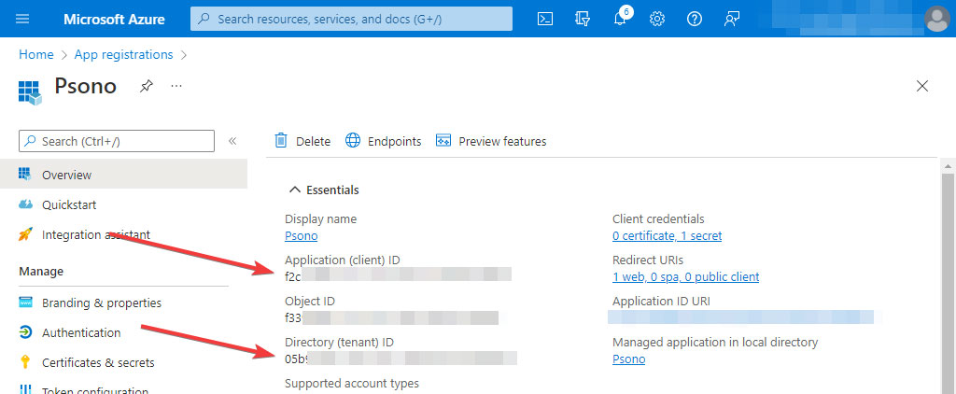Screen dimensions: 956x394
Task: Open Authentication menu item
Action: click(x=124, y=332)
